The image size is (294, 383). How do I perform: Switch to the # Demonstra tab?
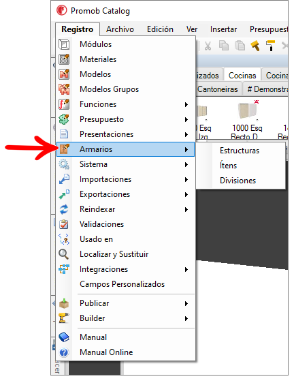pos(266,89)
